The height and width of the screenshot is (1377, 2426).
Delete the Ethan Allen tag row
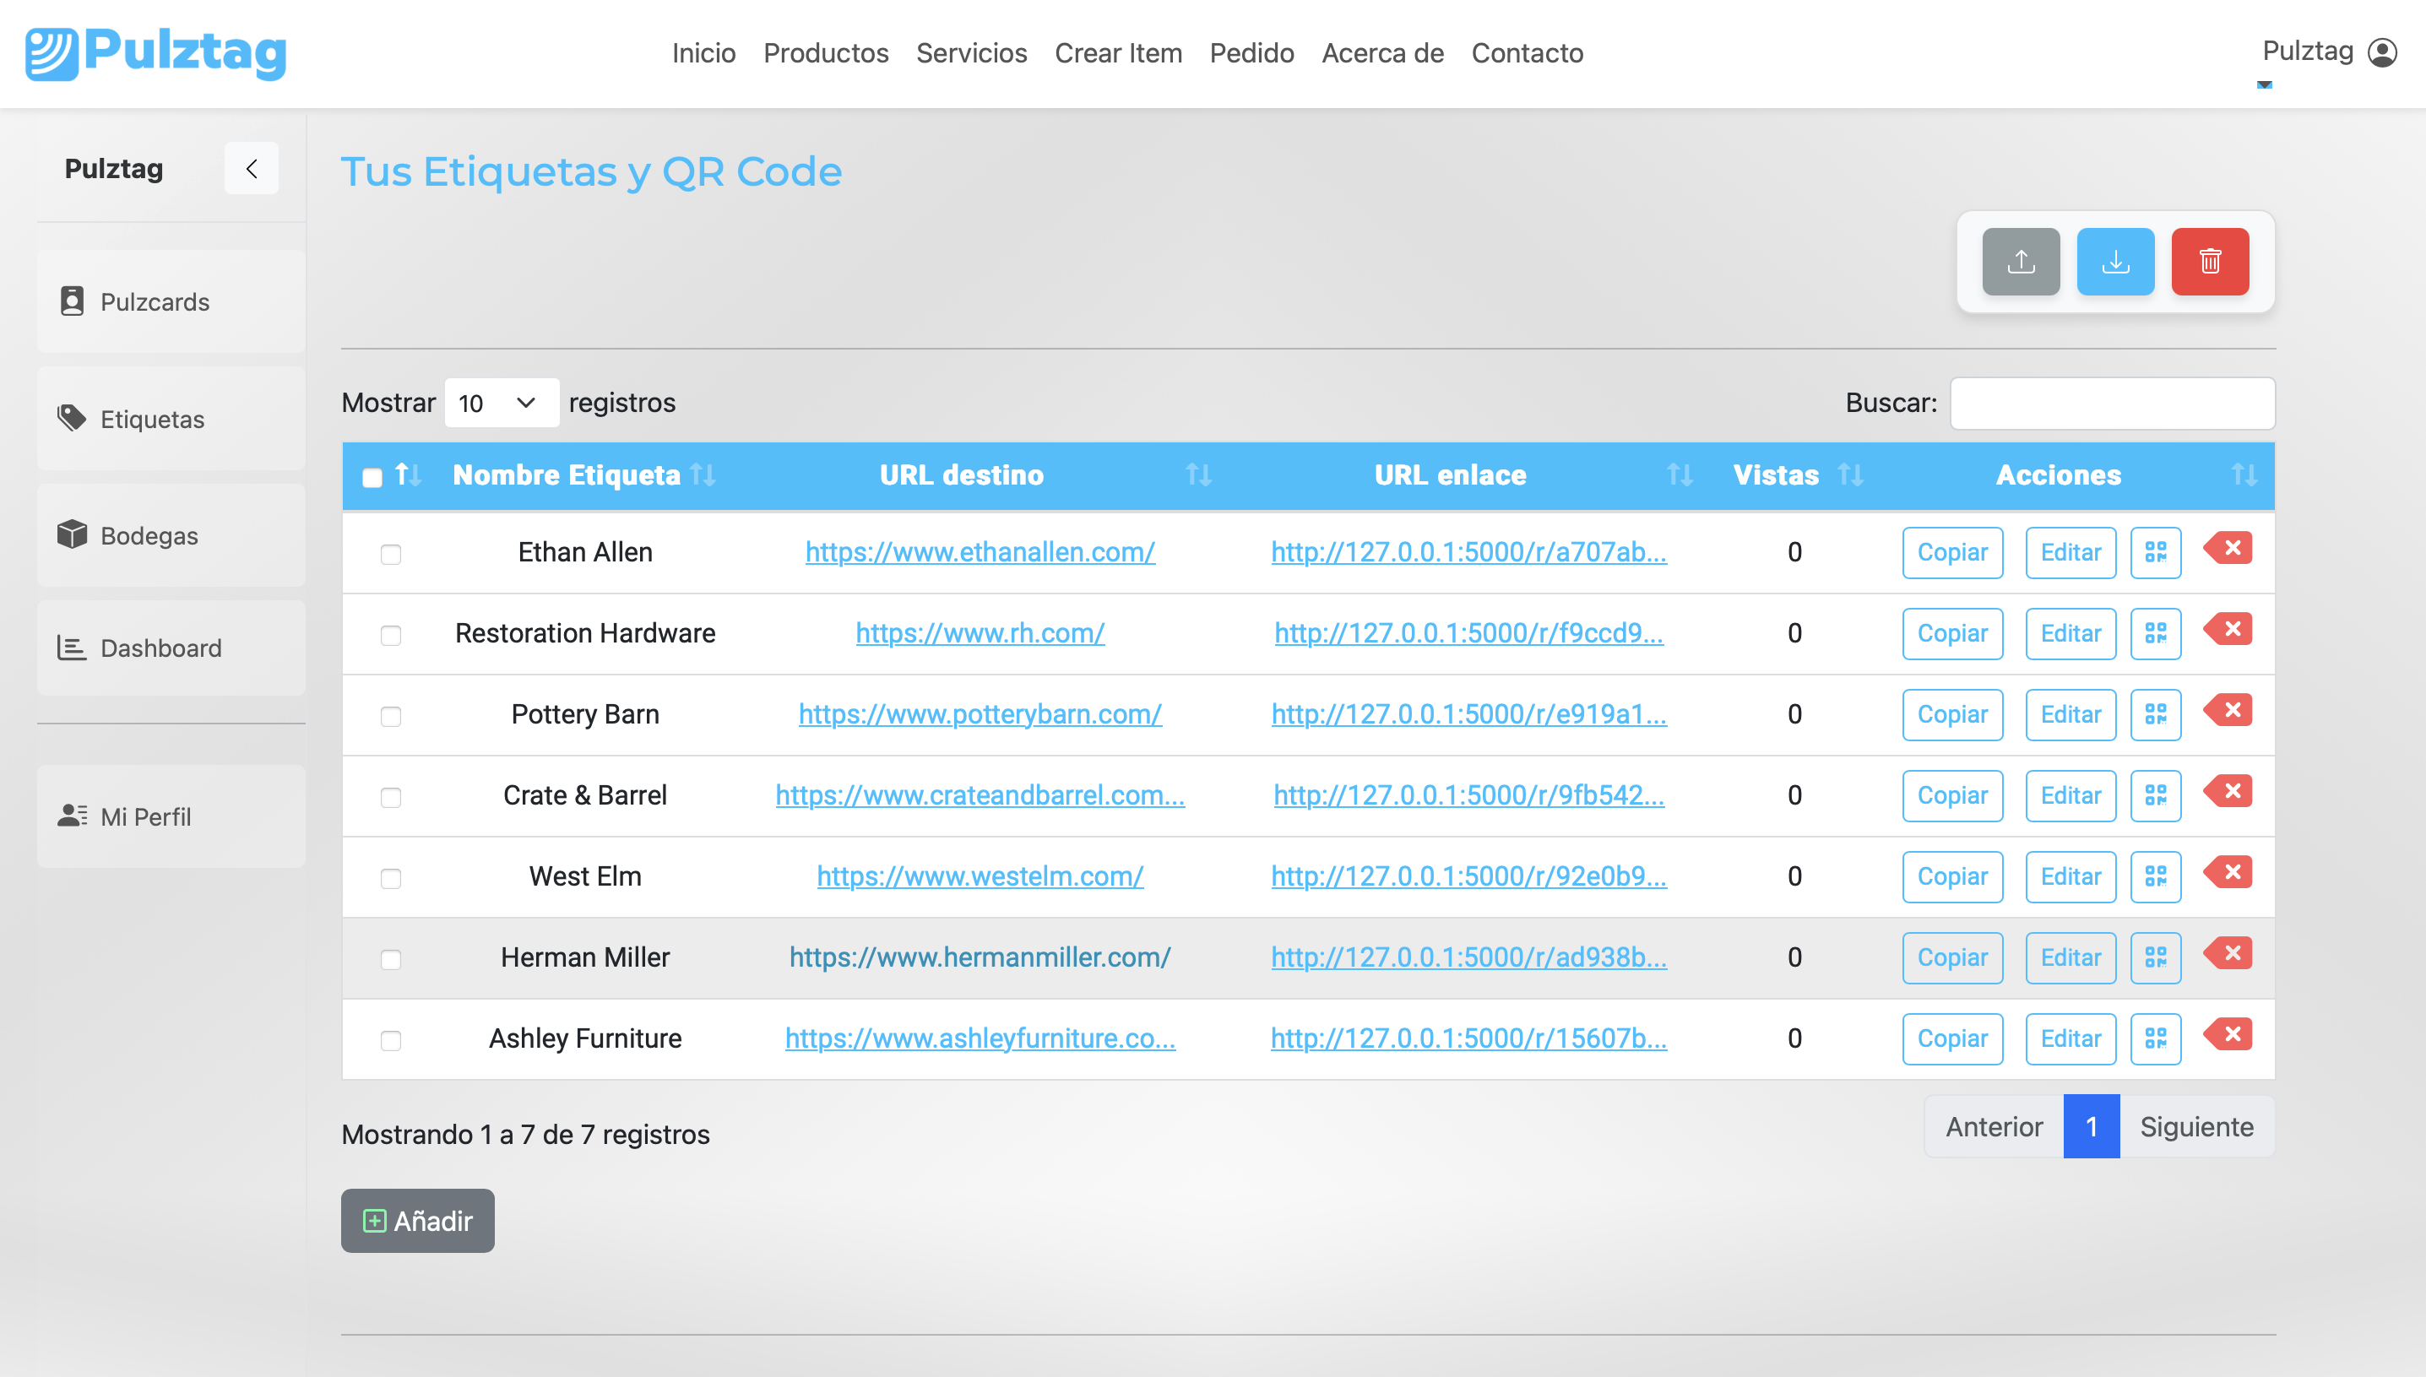pos(2228,549)
